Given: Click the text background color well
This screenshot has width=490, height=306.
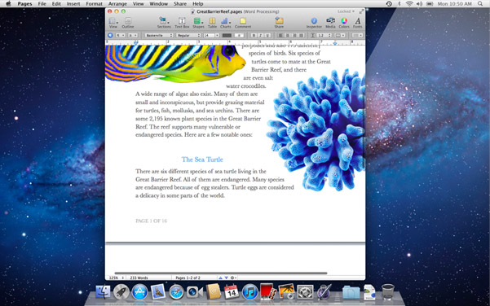Looking at the screenshot, I should point(239,35).
